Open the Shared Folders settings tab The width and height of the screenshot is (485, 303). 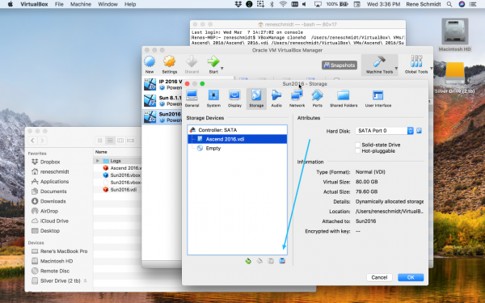(344, 99)
